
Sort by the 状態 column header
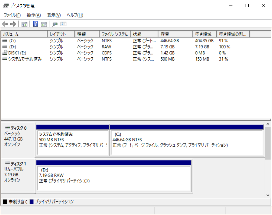tap(144, 34)
